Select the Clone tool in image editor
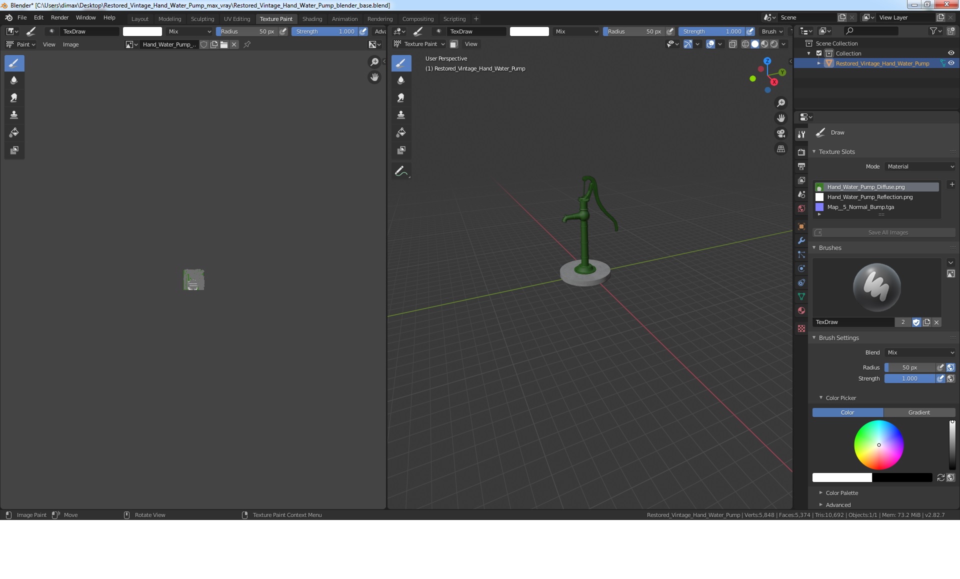 (x=14, y=115)
